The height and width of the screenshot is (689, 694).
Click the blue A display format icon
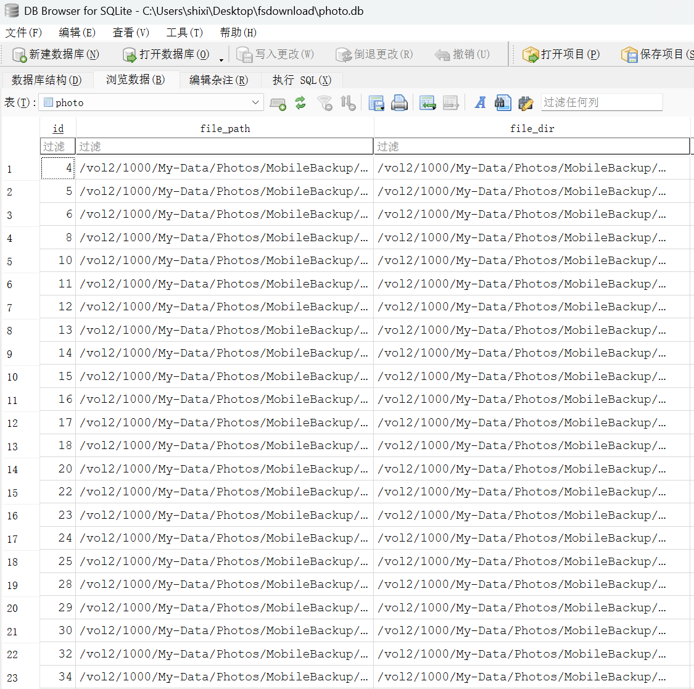(480, 103)
